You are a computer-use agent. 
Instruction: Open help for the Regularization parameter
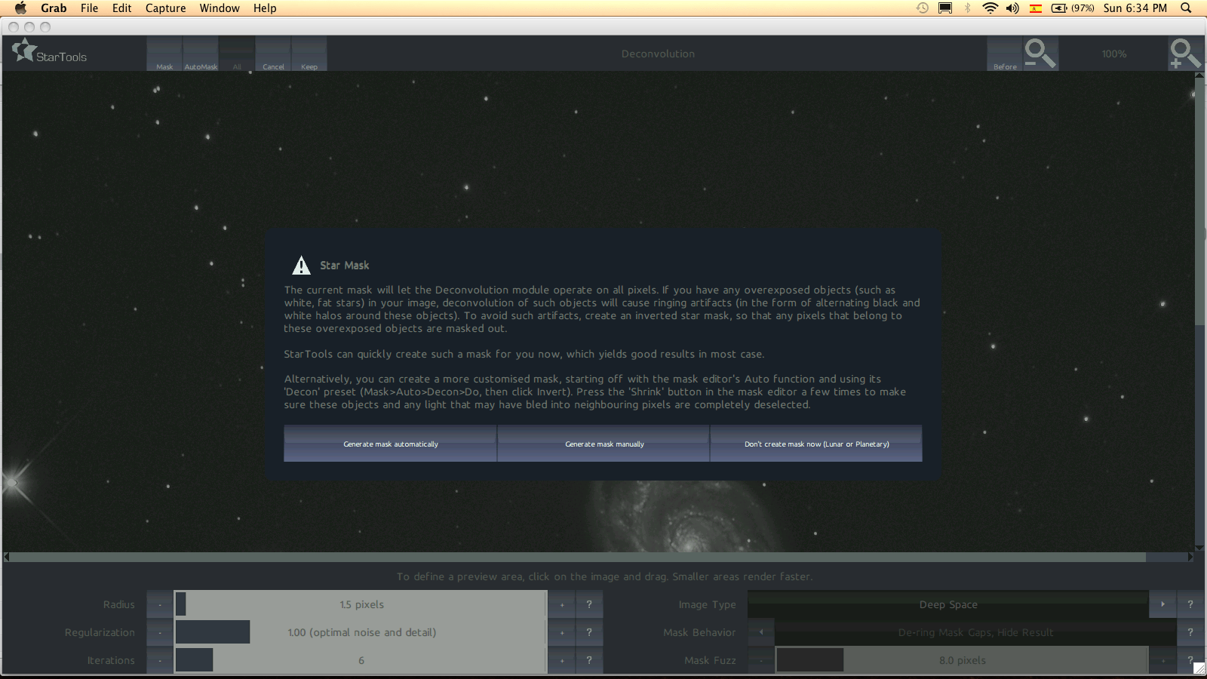click(x=589, y=632)
